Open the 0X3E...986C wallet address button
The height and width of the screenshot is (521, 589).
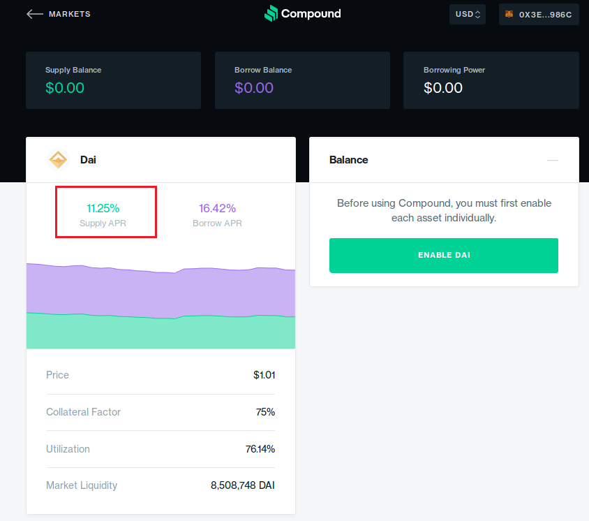pyautogui.click(x=539, y=15)
